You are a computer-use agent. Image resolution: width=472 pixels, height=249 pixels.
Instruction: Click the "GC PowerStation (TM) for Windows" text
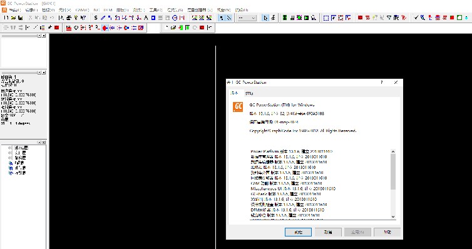click(x=282, y=105)
